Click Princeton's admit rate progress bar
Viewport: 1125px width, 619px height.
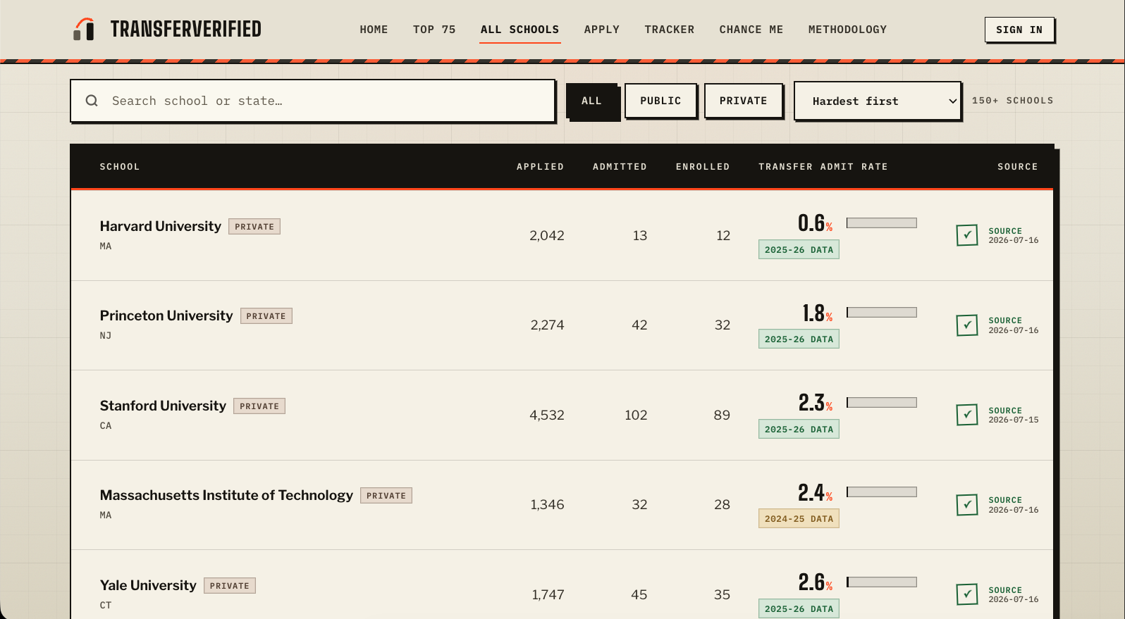pos(882,312)
